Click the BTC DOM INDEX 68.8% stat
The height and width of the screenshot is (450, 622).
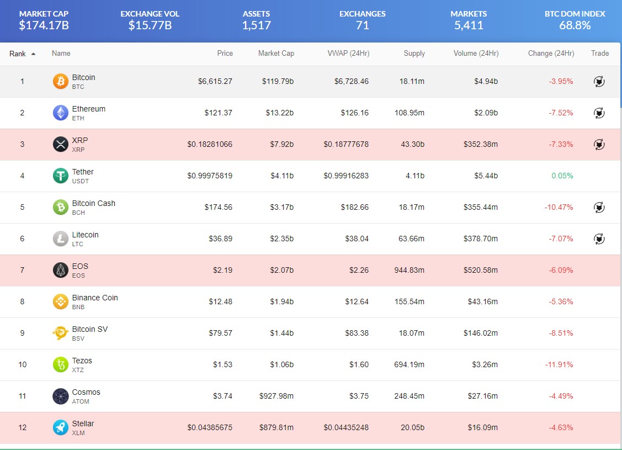pos(575,20)
